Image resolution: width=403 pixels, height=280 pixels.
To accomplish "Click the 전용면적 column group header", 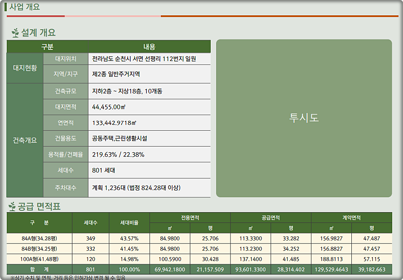I will pos(190,218).
